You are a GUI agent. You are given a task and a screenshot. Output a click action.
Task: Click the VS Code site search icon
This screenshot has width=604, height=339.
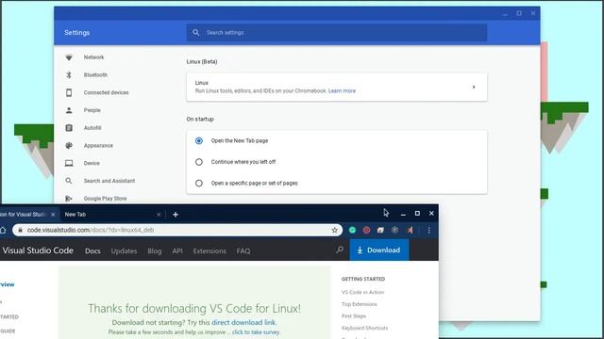coord(340,250)
